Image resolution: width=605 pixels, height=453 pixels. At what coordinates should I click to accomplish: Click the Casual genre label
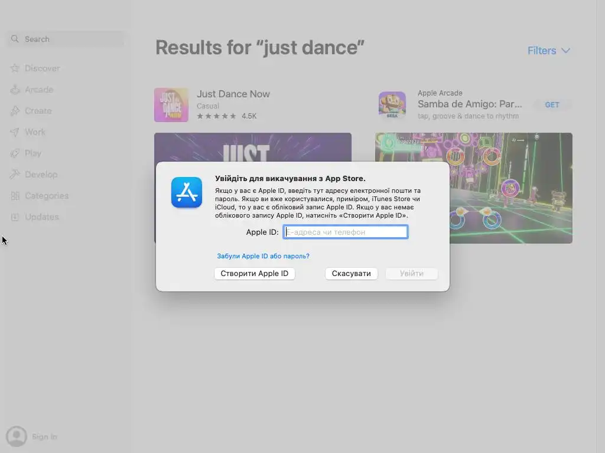207,106
